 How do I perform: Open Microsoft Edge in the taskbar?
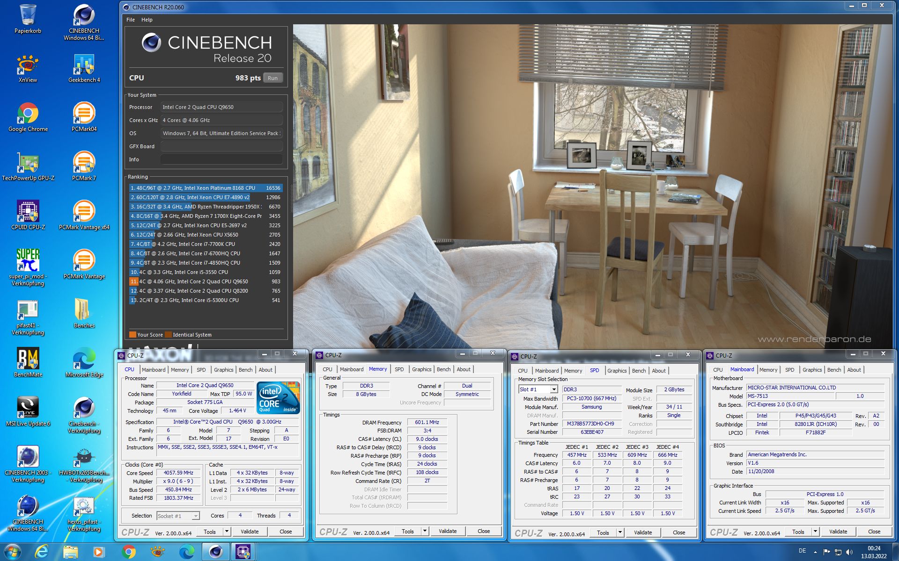(x=186, y=552)
